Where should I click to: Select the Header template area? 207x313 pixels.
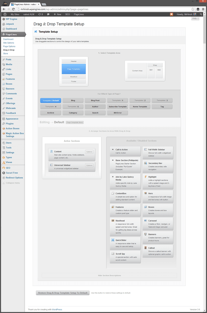[74, 61]
